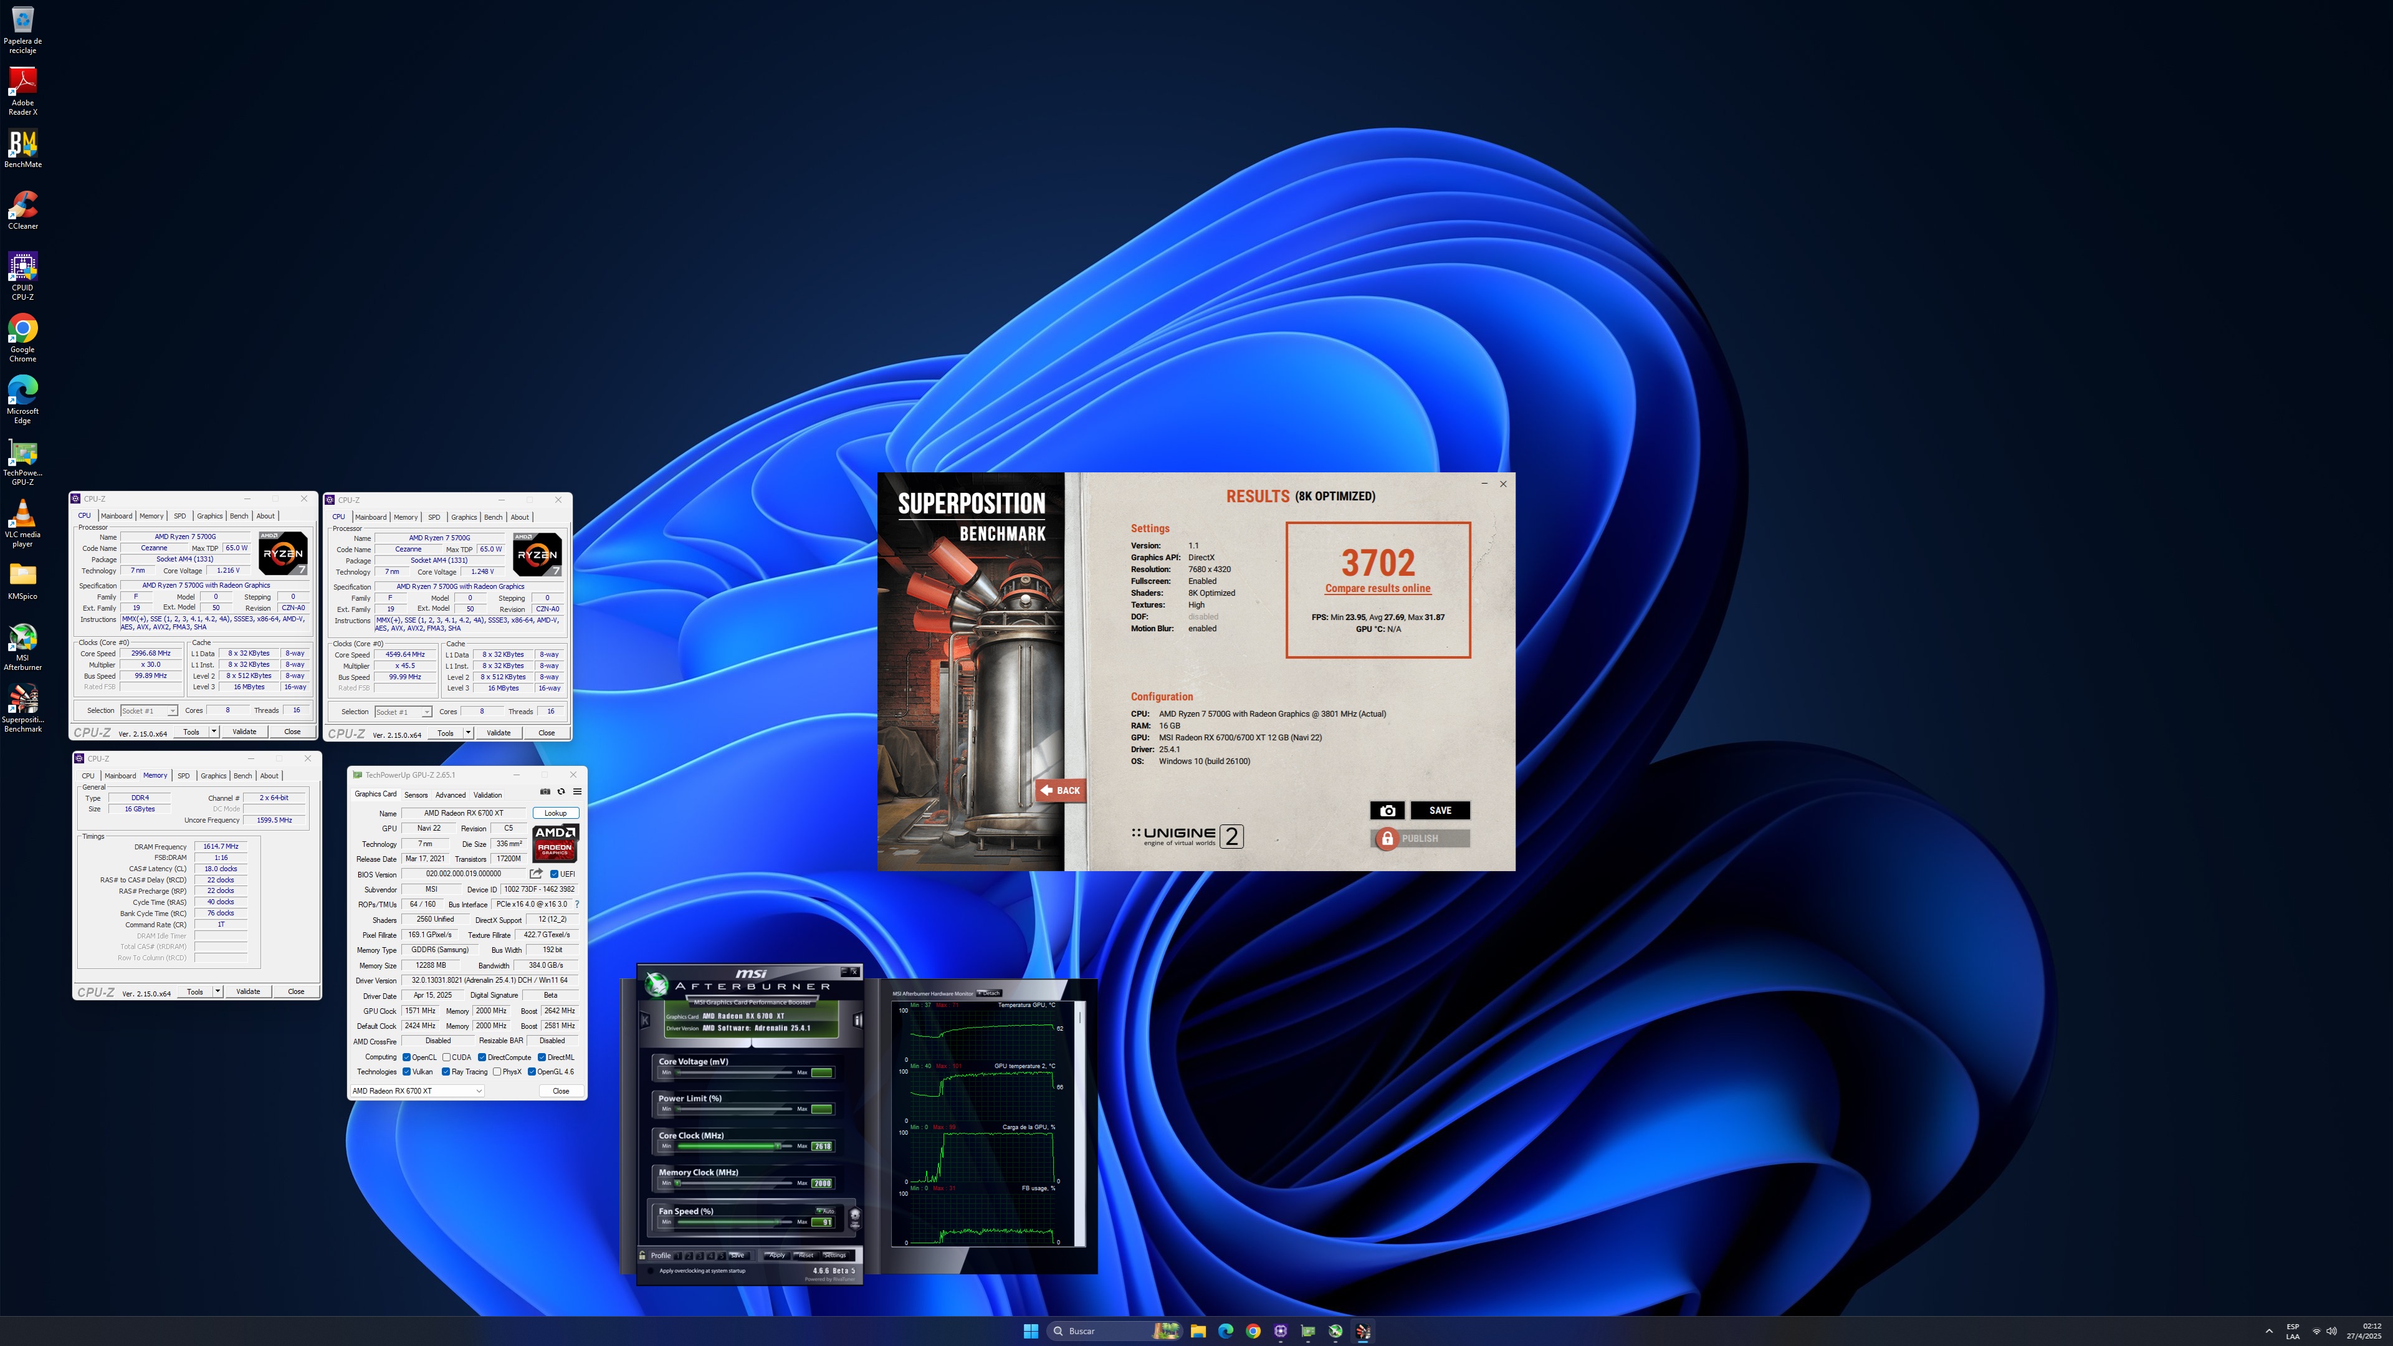
Task: Click the Afterburner left Kombustor K button
Action: tap(645, 1020)
